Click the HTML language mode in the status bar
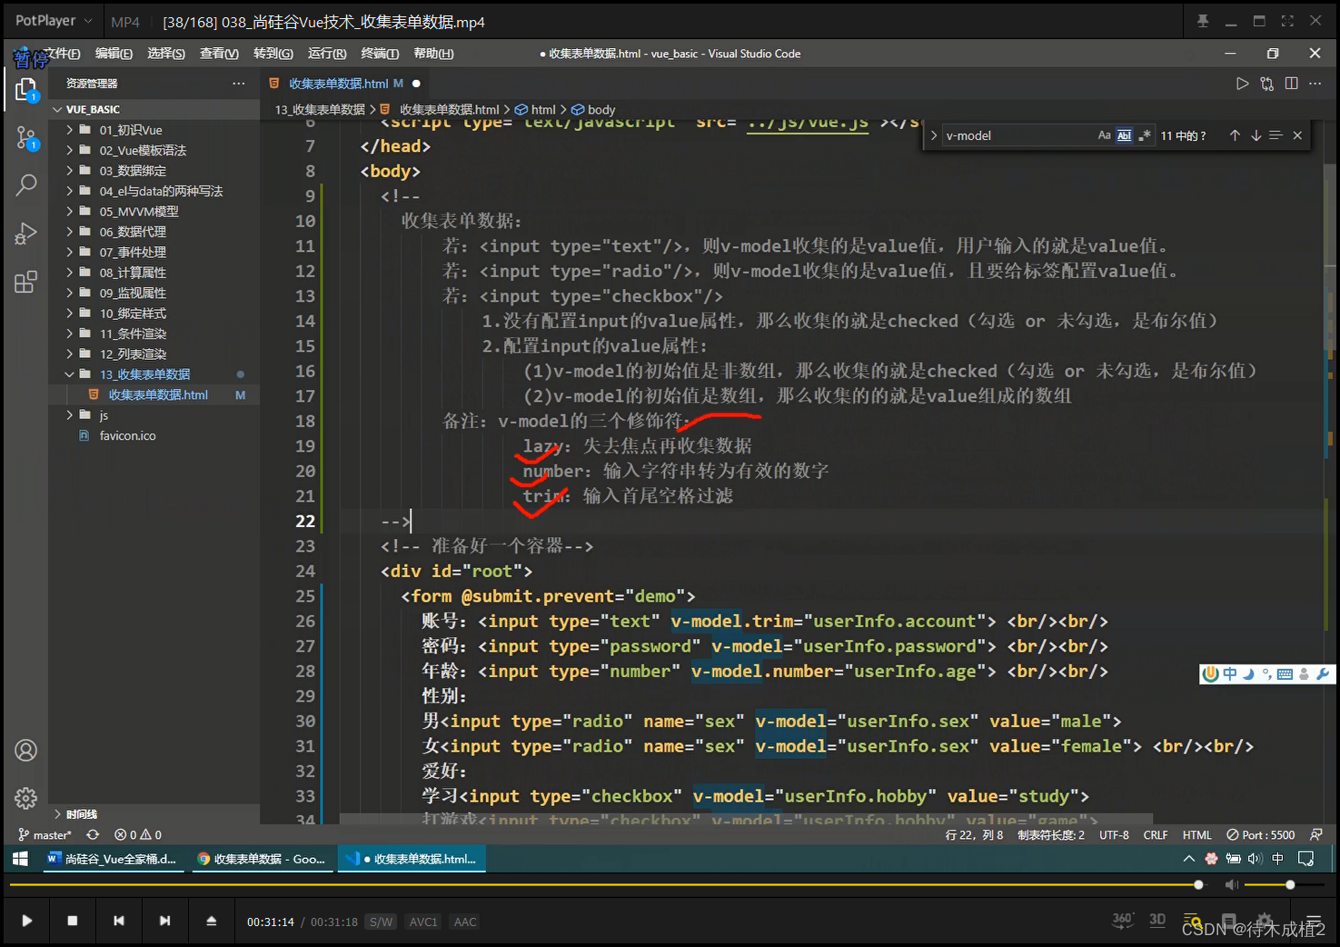 1196,834
